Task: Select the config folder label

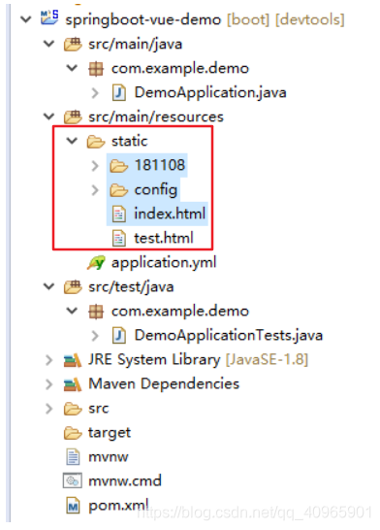Action: (x=156, y=190)
